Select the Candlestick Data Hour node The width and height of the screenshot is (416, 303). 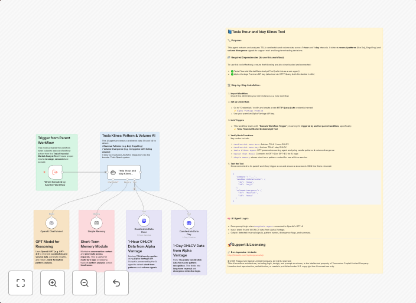[144, 223]
